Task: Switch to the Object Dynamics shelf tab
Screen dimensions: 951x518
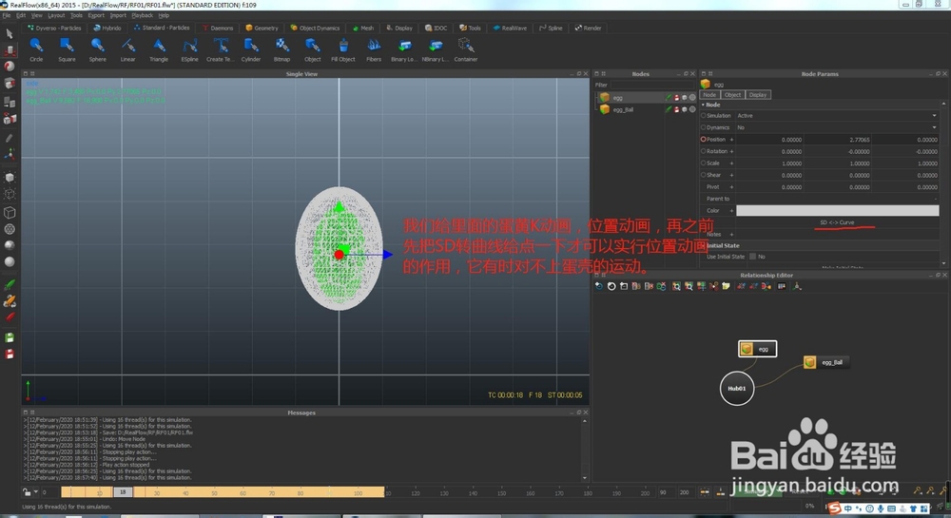Action: [x=316, y=28]
